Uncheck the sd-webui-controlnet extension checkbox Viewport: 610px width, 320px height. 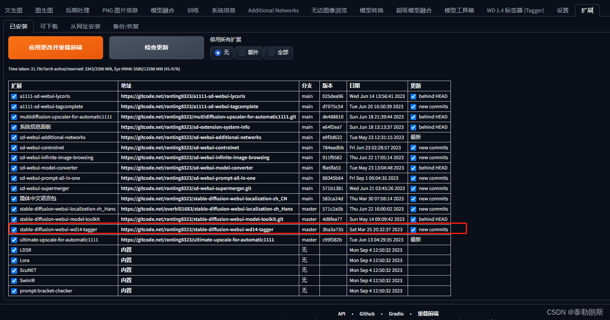pyautogui.click(x=14, y=148)
